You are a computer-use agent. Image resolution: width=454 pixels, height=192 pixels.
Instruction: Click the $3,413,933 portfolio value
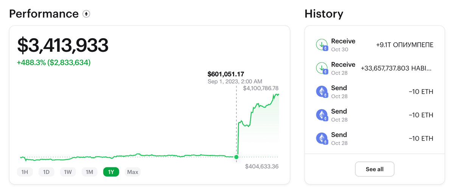pos(63,45)
